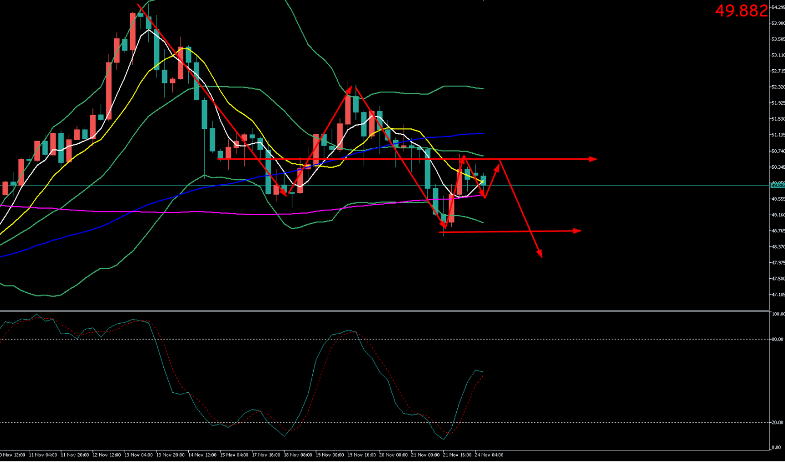Click the 20.00 level on the oscillator scale

tap(777, 422)
